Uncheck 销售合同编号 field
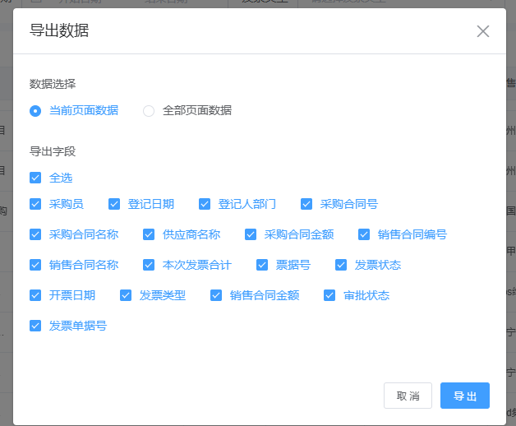Image resolution: width=516 pixels, height=426 pixels. 364,234
